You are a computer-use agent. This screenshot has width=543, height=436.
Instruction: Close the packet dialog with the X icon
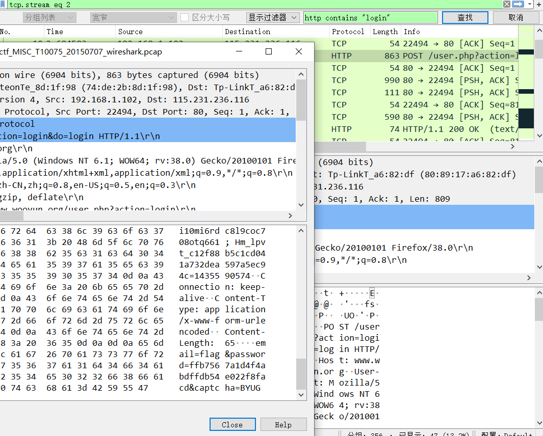(299, 51)
